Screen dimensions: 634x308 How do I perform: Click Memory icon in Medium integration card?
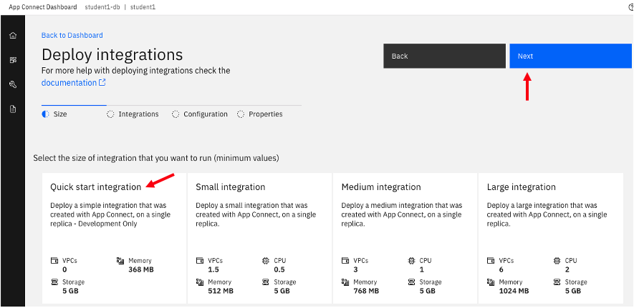coord(346,282)
